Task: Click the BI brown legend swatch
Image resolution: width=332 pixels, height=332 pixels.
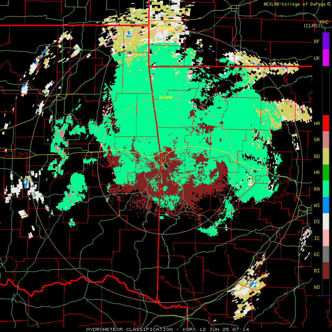Action: point(326,271)
